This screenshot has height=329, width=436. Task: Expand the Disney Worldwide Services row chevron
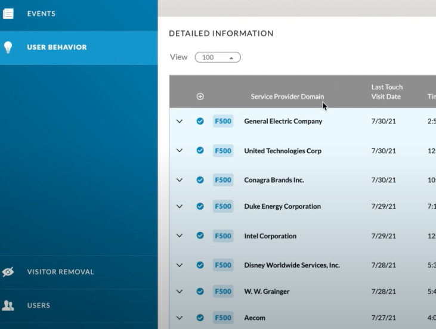180,265
